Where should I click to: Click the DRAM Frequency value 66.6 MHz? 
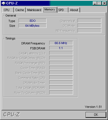[x=61, y=43]
